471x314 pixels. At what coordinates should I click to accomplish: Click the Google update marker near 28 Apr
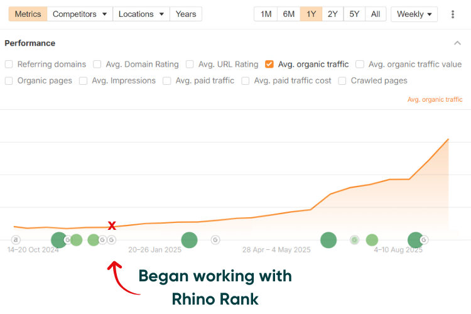pos(215,240)
